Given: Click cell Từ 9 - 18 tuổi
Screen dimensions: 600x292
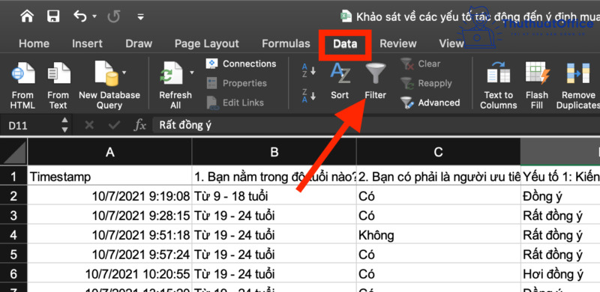Looking at the screenshot, I should [274, 196].
